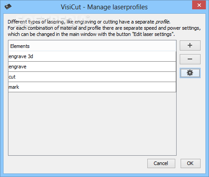Click the plus icon to add a profile
The width and height of the screenshot is (209, 177).
tap(190, 45)
